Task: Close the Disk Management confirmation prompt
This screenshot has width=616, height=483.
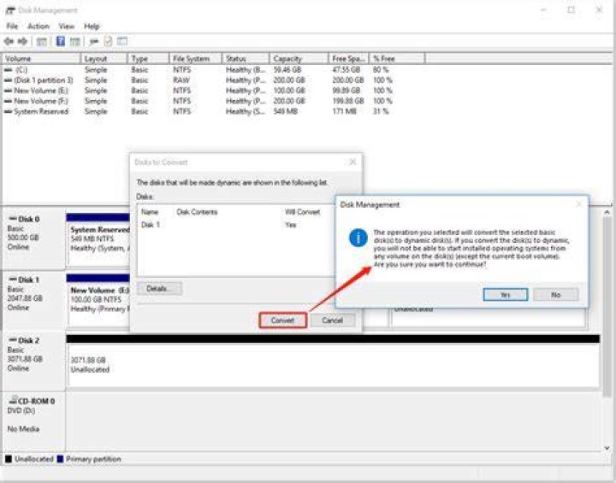Action: tap(578, 203)
